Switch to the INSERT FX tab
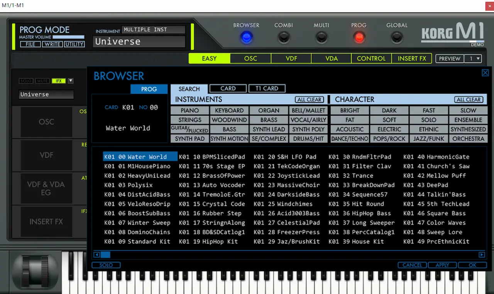The image size is (494, 294). (x=412, y=59)
